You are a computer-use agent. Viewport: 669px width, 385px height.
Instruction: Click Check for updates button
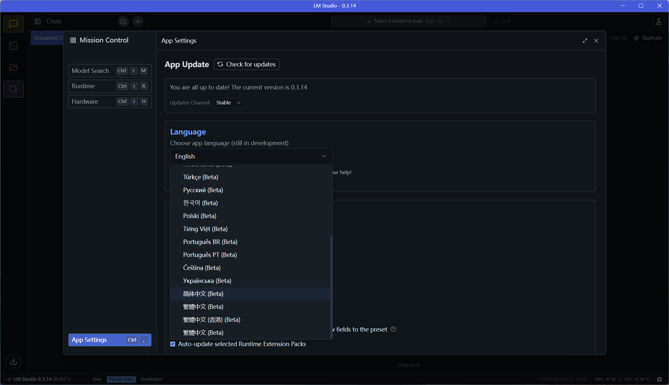pos(246,64)
